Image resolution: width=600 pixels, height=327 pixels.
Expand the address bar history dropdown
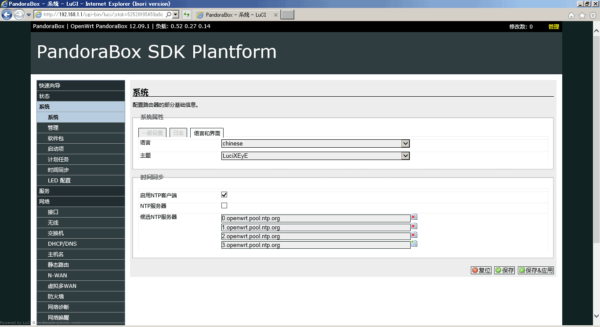176,15
